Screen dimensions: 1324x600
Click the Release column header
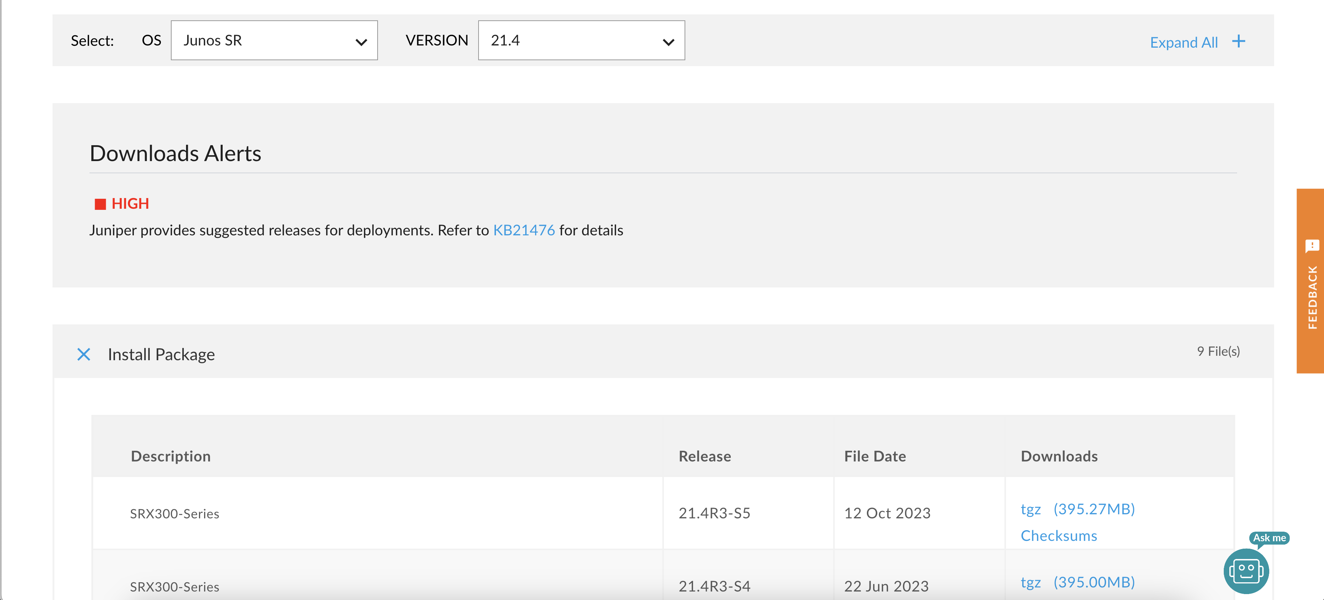click(705, 456)
